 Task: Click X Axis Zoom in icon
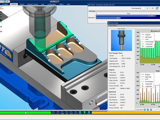pyautogui.click(x=145, y=110)
